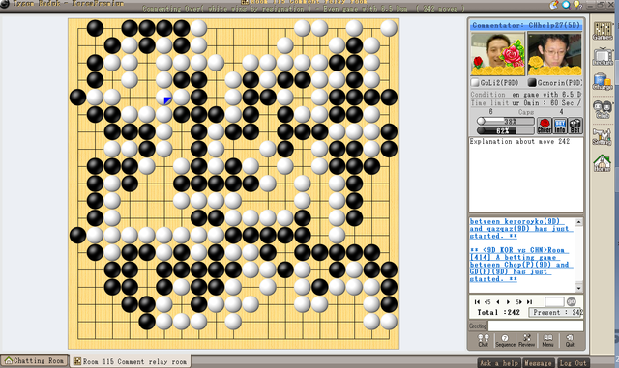The height and width of the screenshot is (368, 619).
Task: View GuLi2's player photo
Action: 498,54
